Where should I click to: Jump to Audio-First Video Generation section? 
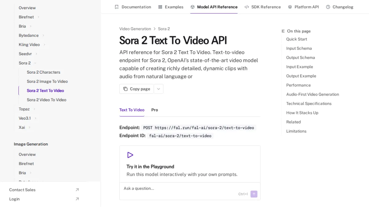[312, 94]
